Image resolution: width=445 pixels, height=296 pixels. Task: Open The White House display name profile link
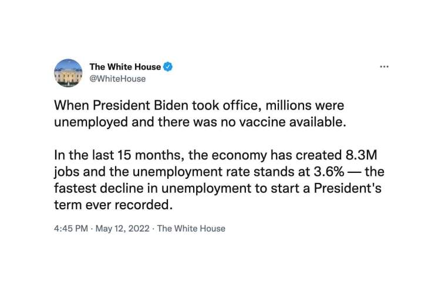125,67
